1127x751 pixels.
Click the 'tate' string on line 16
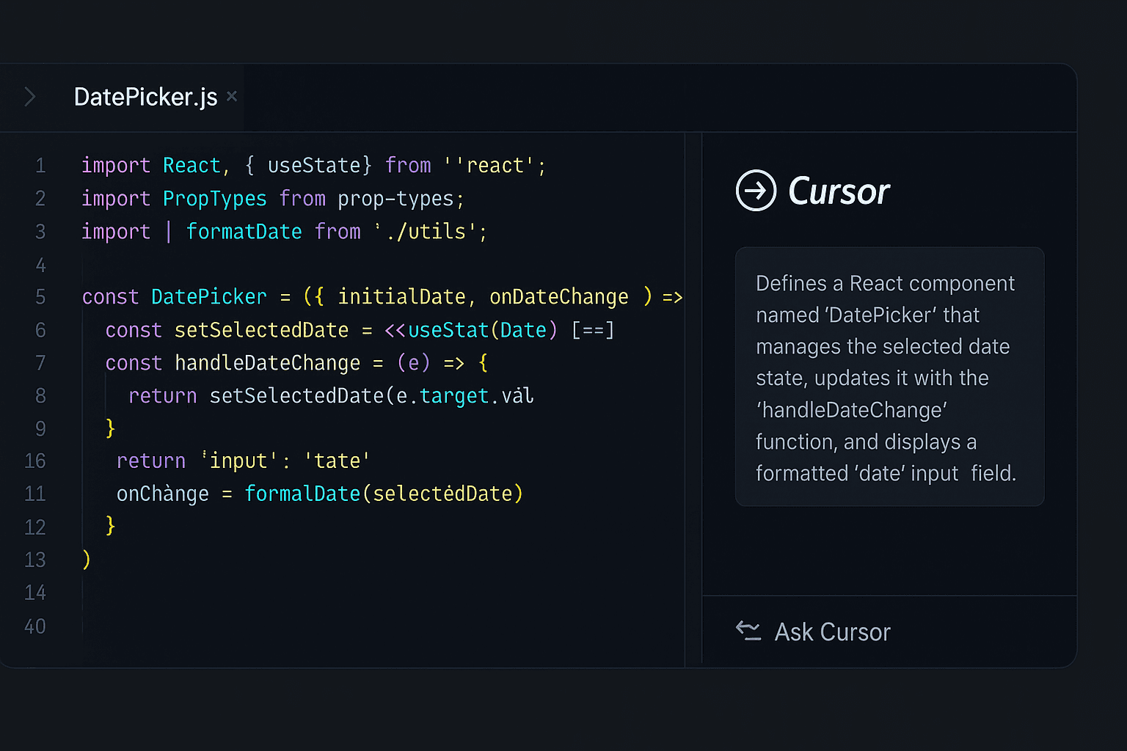point(338,461)
